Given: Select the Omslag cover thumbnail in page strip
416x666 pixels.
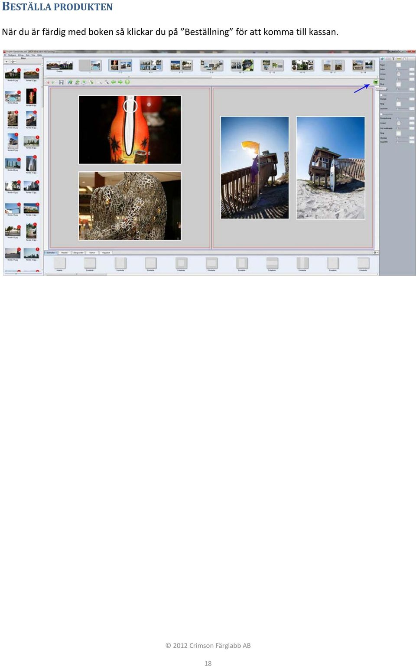Looking at the screenshot, I should 60,65.
